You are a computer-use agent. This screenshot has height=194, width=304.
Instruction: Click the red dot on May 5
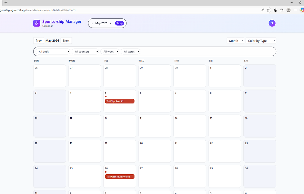pos(106,96)
